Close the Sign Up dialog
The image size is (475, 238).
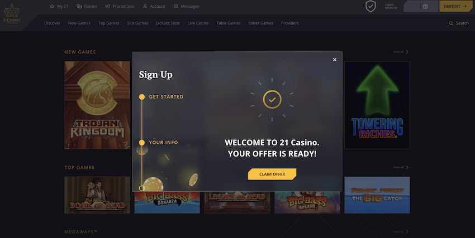pyautogui.click(x=334, y=60)
